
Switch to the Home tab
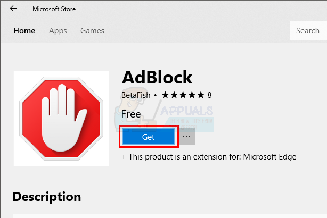coord(24,31)
